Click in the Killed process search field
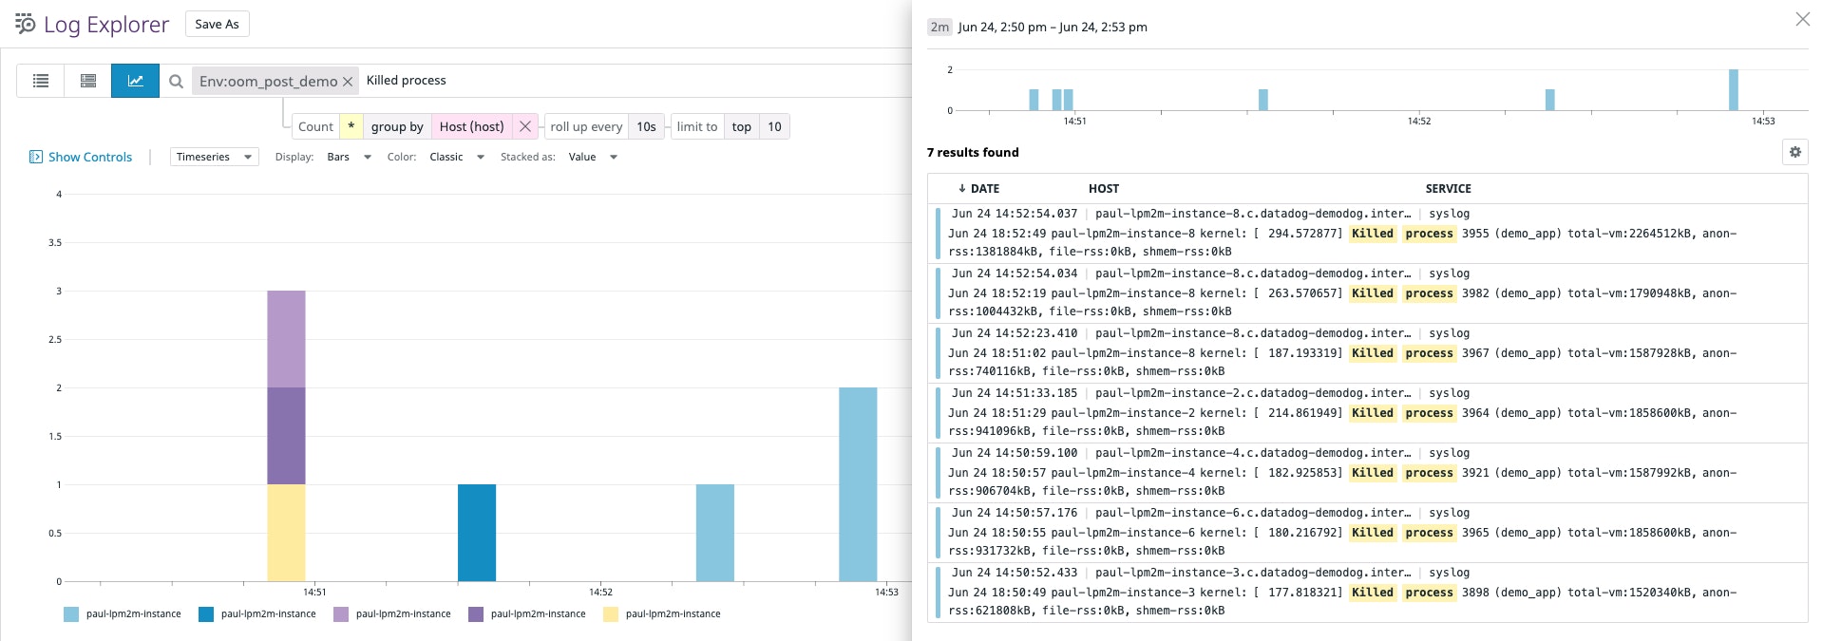1822x641 pixels. (x=627, y=81)
